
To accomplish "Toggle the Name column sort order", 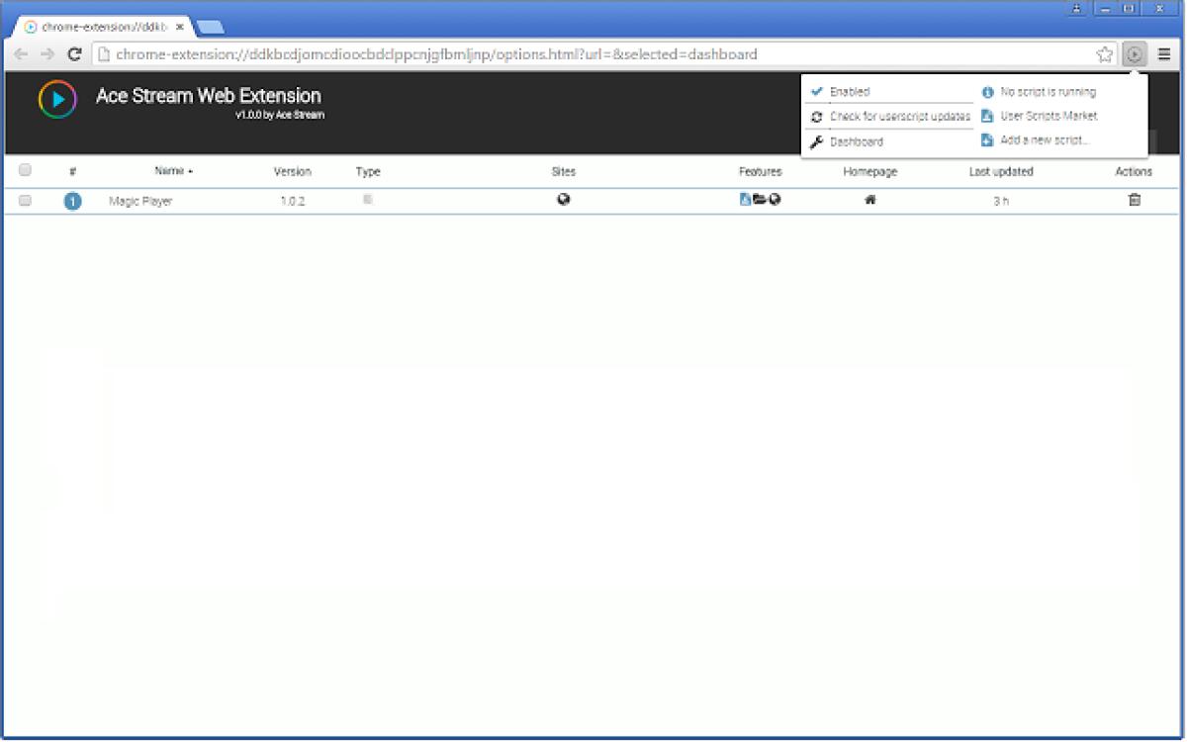I will pyautogui.click(x=171, y=170).
